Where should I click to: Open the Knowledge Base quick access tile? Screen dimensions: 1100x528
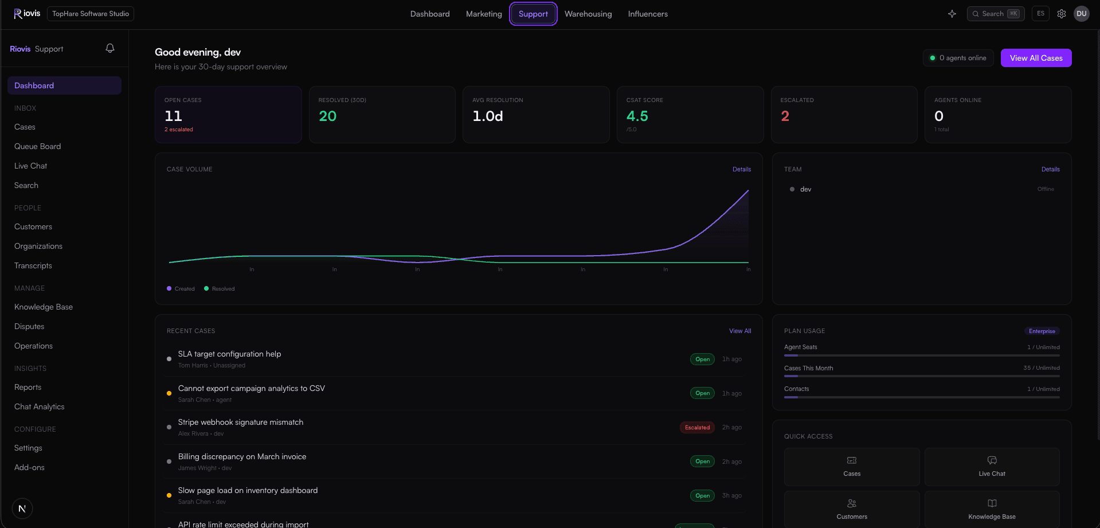pos(992,509)
